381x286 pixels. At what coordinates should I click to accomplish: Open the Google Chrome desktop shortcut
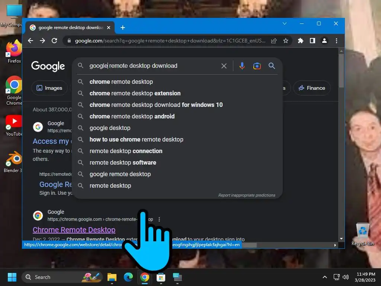pyautogui.click(x=14, y=90)
